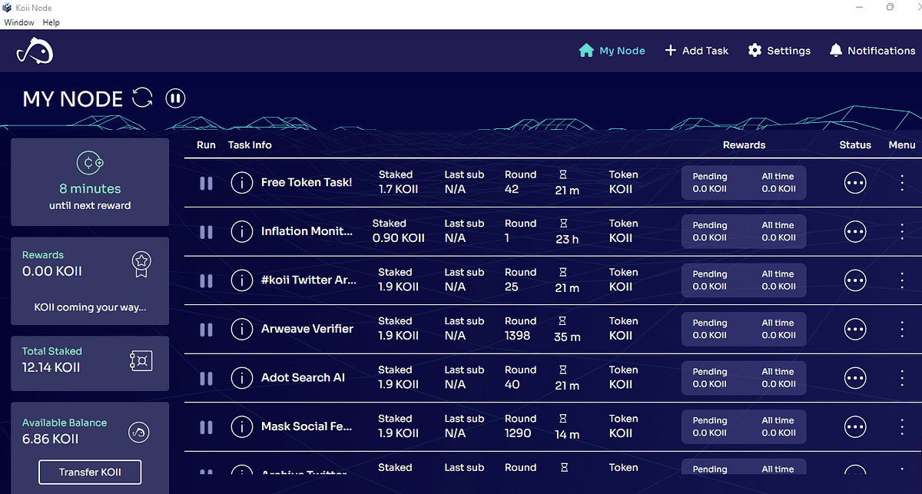Select the #koii Twitter Ar... task name
922x494 pixels.
point(309,280)
